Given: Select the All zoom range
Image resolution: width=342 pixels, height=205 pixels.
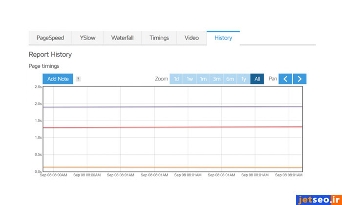Looking at the screenshot, I should 257,79.
